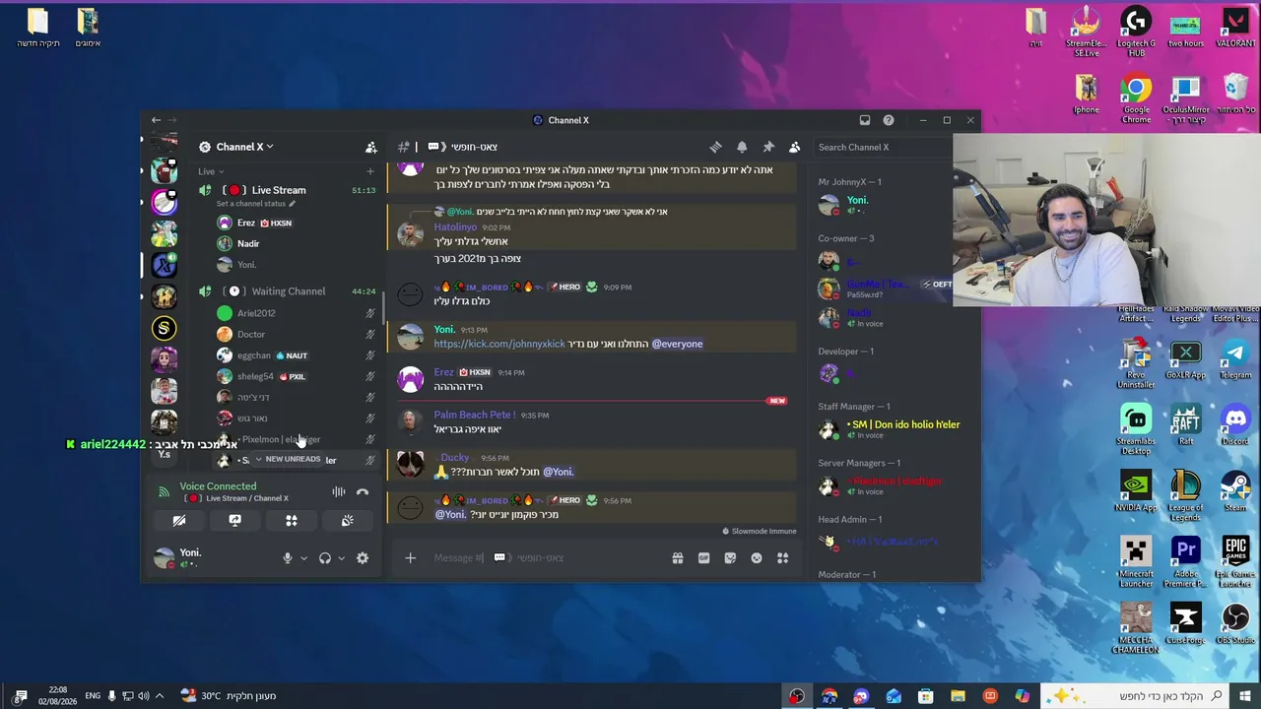The height and width of the screenshot is (709, 1261).
Task: Mute the microphone
Action: (x=288, y=558)
